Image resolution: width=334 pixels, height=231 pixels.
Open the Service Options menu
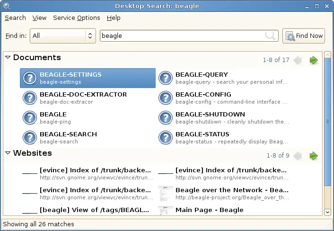point(76,18)
